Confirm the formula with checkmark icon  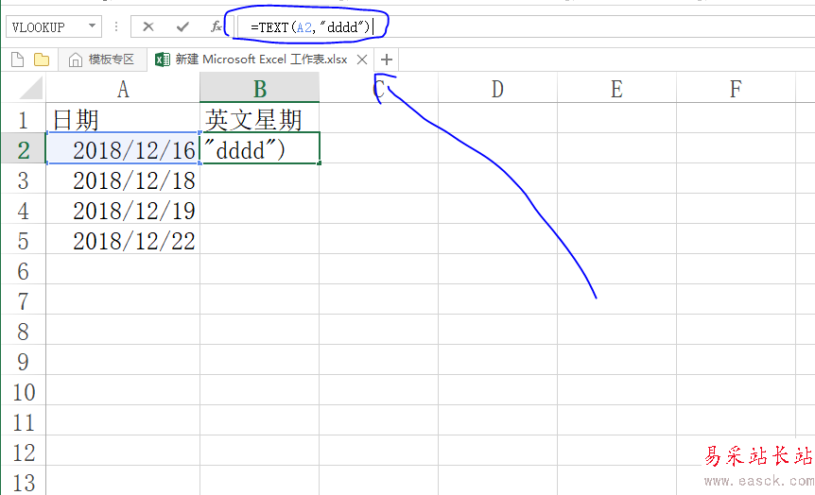(x=182, y=26)
